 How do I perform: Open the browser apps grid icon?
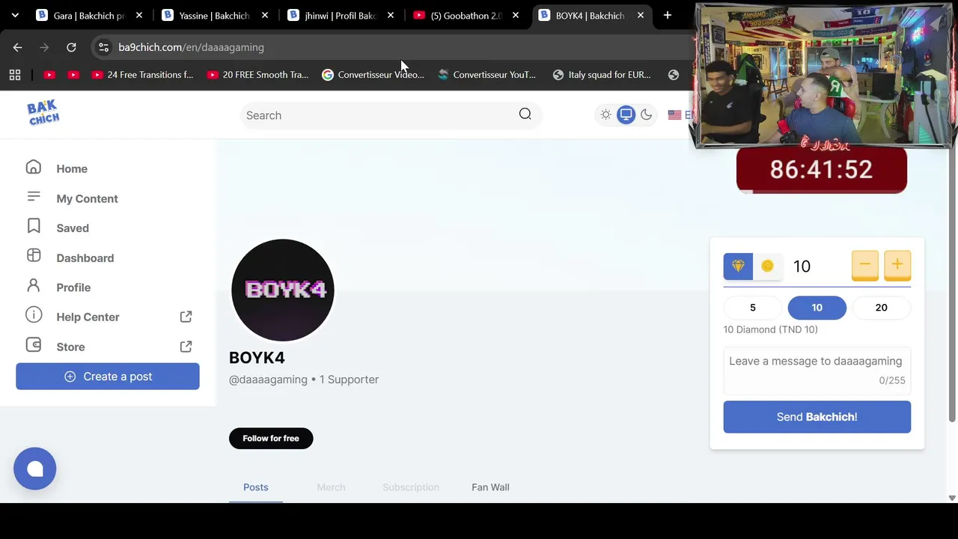click(14, 75)
